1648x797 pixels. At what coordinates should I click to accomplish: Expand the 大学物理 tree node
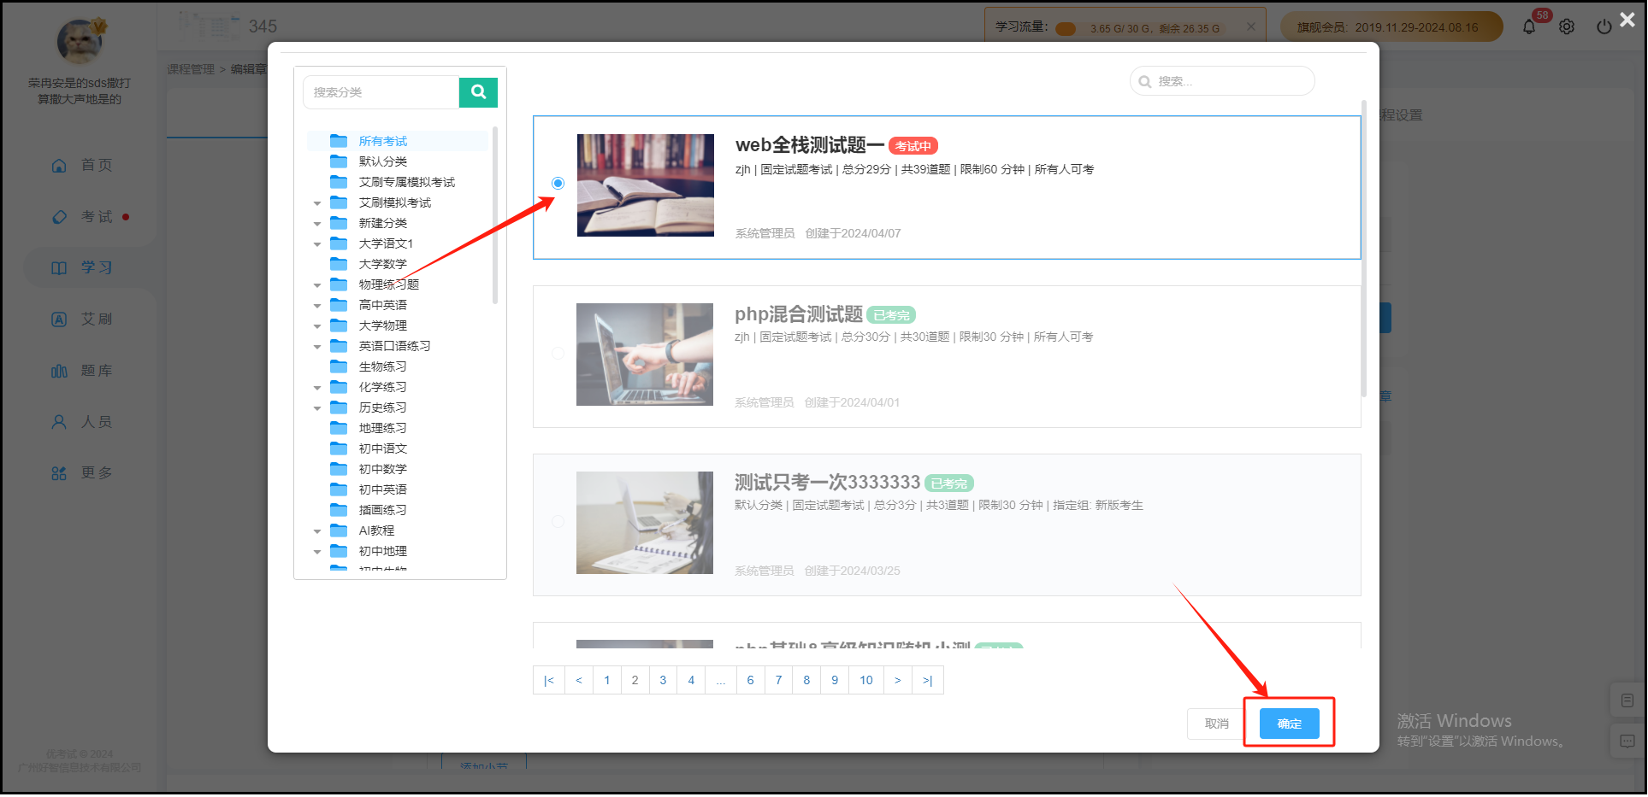point(317,326)
